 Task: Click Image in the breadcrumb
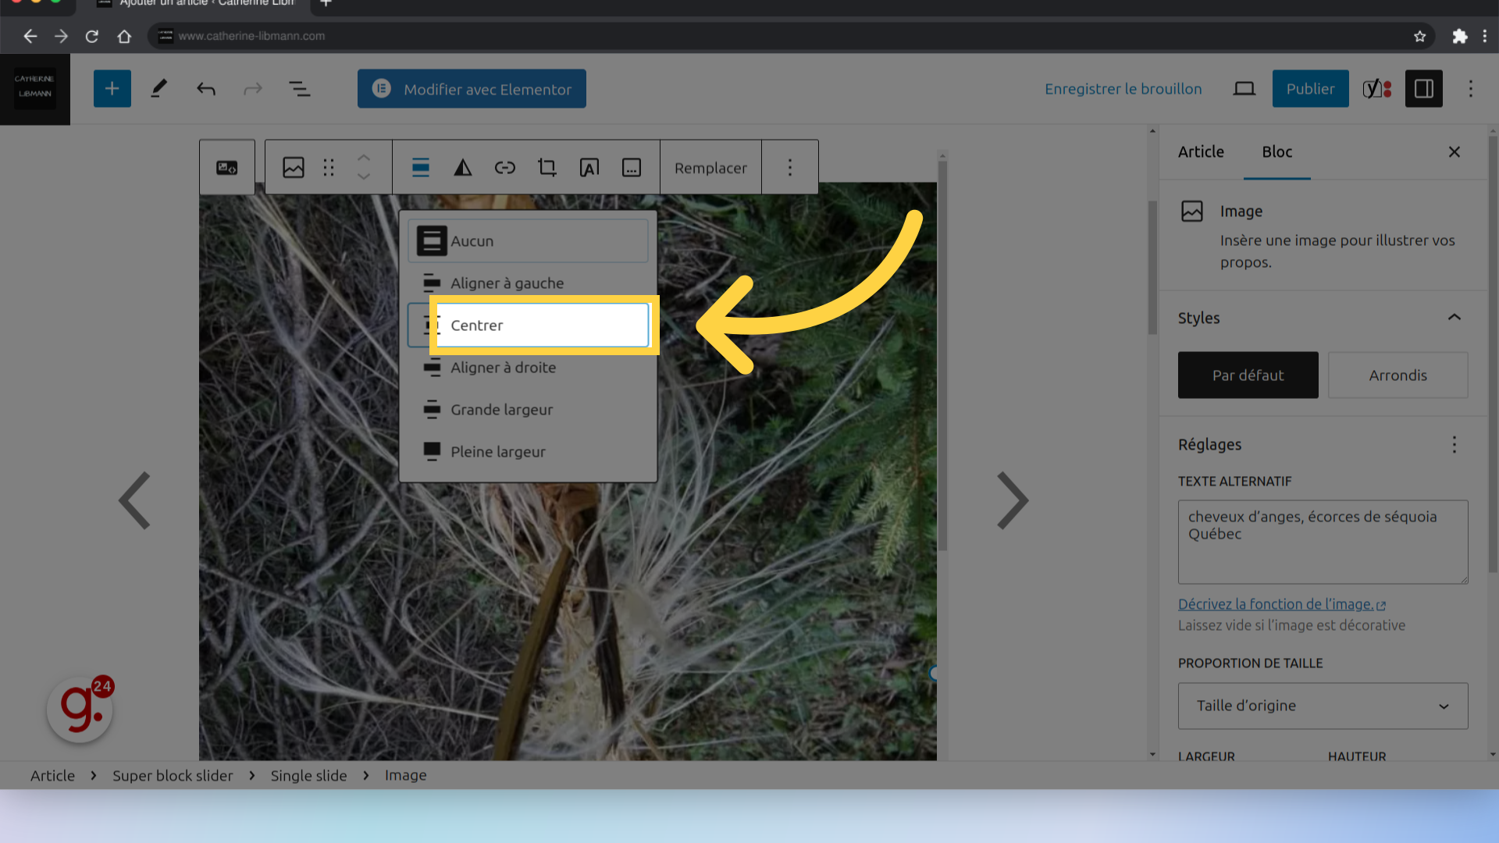tap(405, 776)
